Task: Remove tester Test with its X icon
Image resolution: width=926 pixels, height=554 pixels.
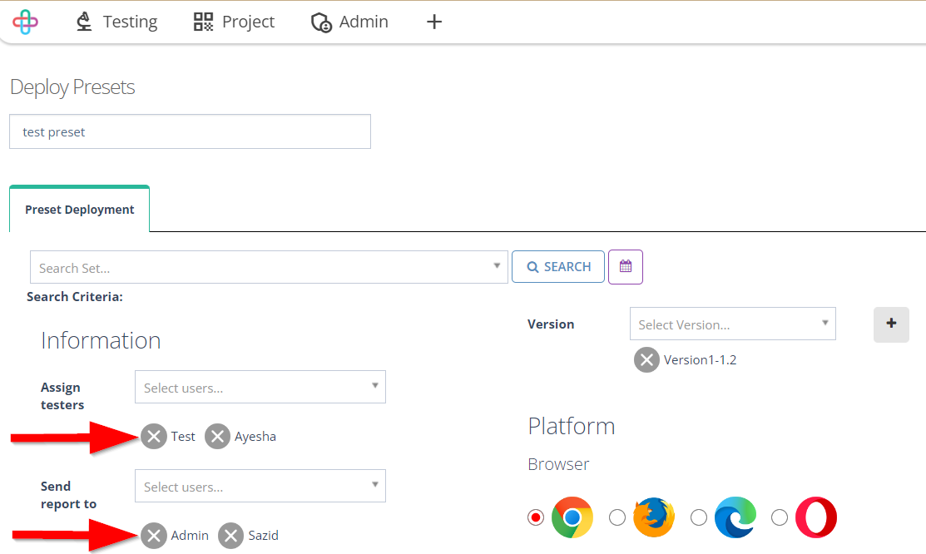Action: [x=154, y=437]
